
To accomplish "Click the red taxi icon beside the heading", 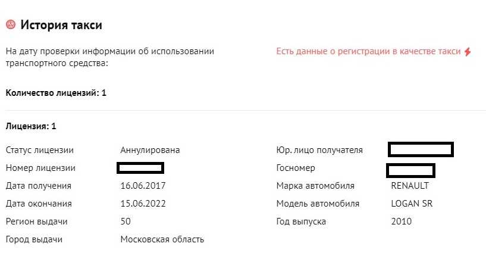I will (x=11, y=25).
